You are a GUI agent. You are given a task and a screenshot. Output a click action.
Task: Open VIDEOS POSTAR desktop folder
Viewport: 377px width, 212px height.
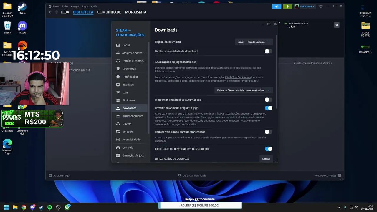tap(366, 29)
